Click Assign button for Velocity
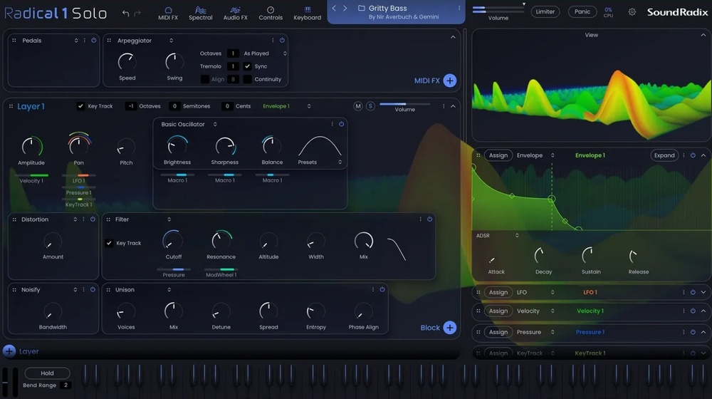712x399 pixels. tap(498, 311)
